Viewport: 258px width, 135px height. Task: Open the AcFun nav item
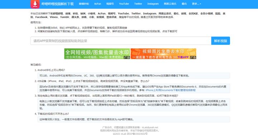(97, 4)
